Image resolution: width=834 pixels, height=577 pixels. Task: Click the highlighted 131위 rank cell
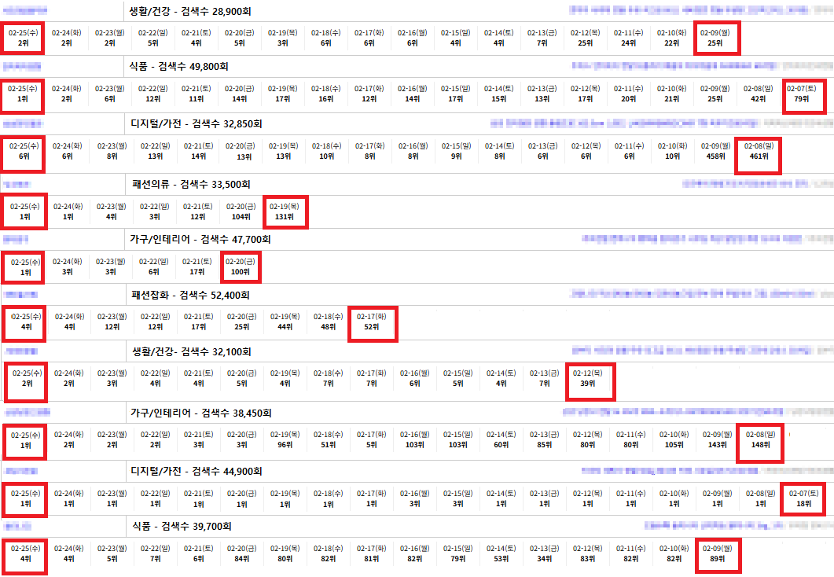tap(285, 211)
